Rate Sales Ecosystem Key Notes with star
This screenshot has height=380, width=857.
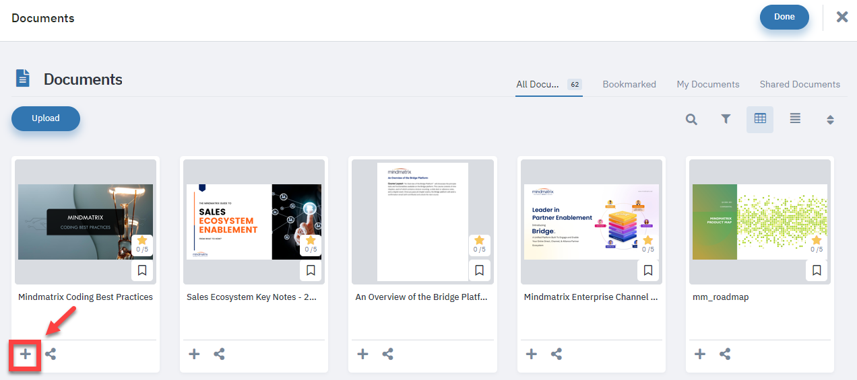(x=311, y=240)
